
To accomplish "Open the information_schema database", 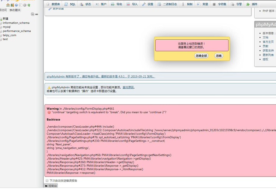I will [16, 23].
